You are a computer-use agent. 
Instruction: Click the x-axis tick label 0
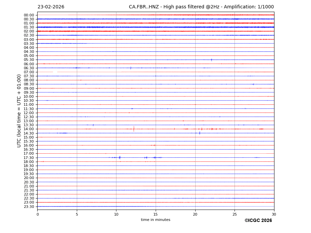38,214
